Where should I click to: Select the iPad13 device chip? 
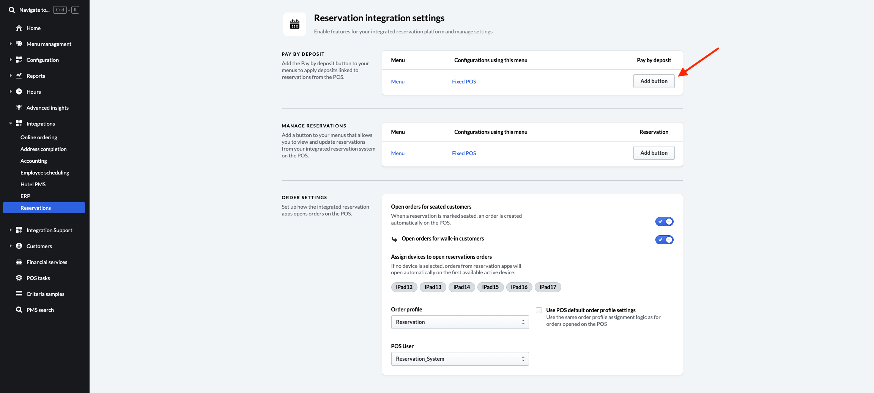click(433, 287)
